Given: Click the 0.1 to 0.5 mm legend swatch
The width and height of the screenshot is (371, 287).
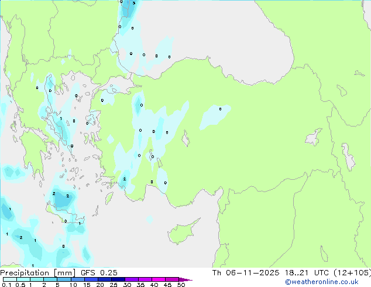Looking at the screenshot, I should point(10,279).
